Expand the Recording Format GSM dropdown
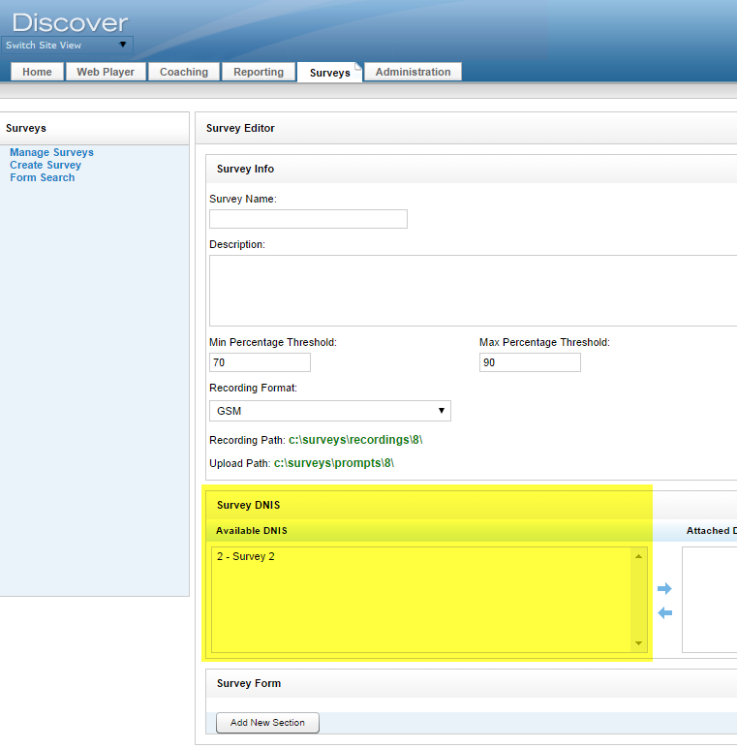This screenshot has height=749, width=737. 329,411
